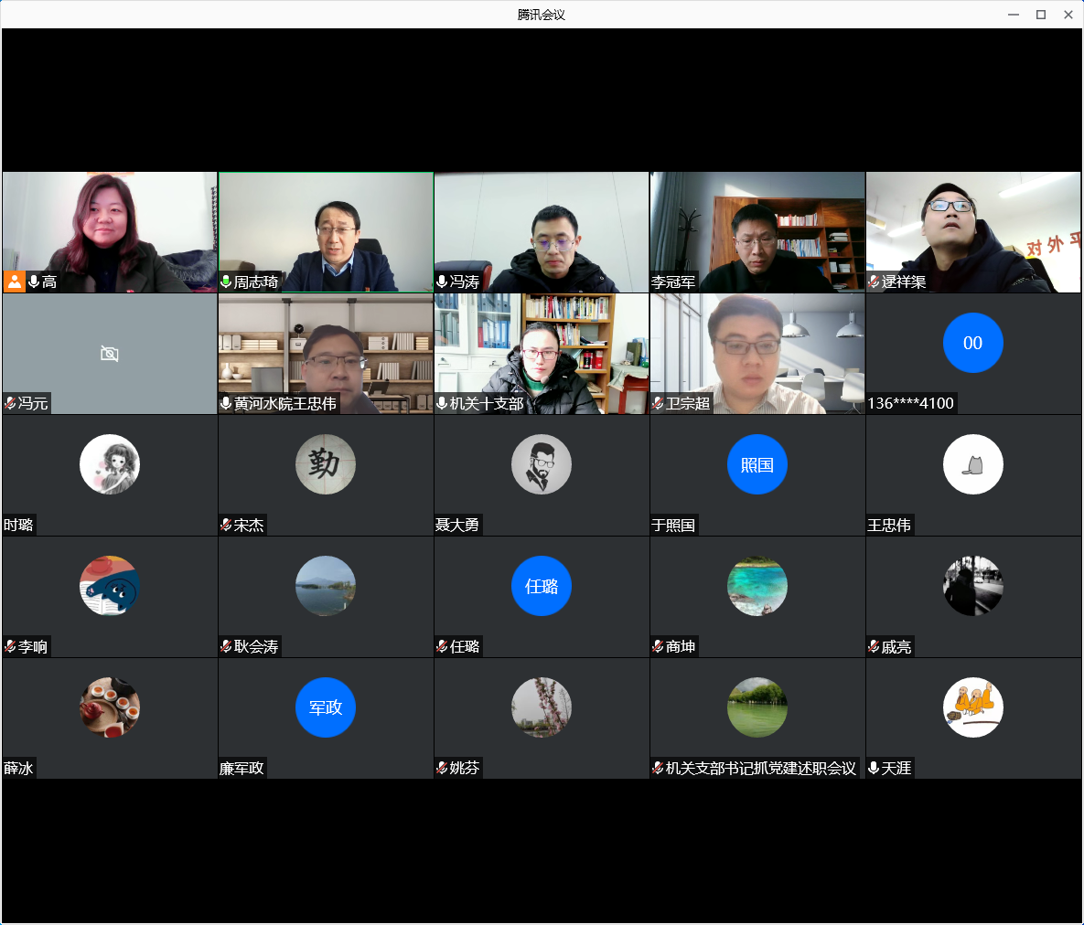
Task: Maximize the 腾讯会议 window
Action: coord(1040,15)
